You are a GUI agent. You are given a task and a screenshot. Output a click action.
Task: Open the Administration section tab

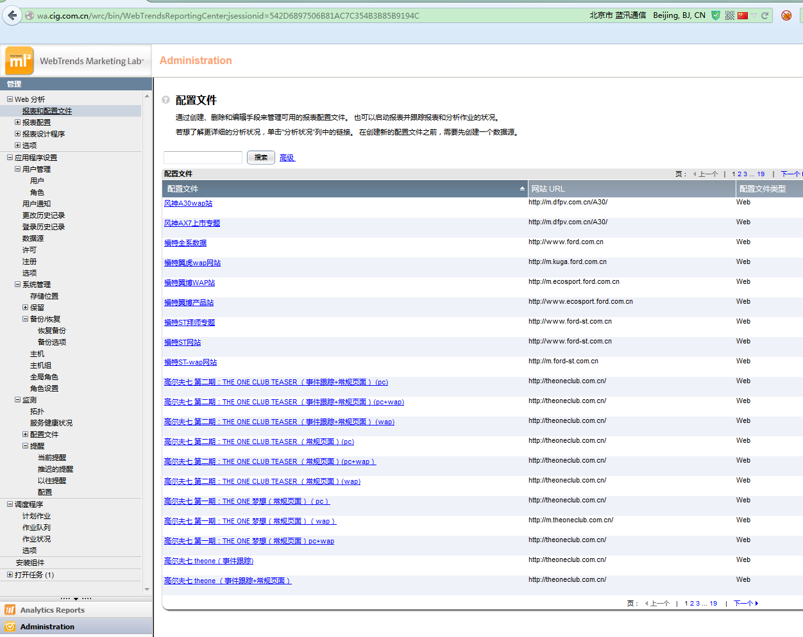point(76,627)
